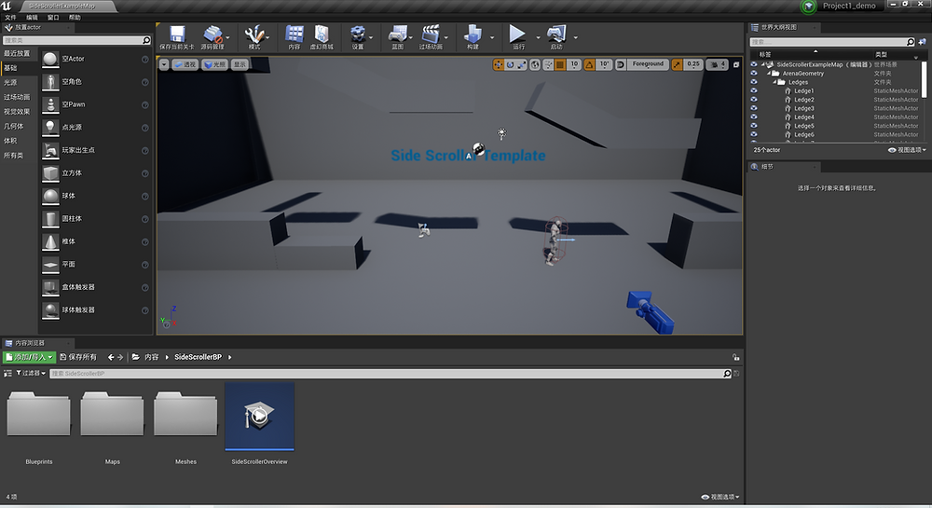The width and height of the screenshot is (932, 508).
Task: Toggle rotation snapping triangle icon
Action: click(589, 64)
